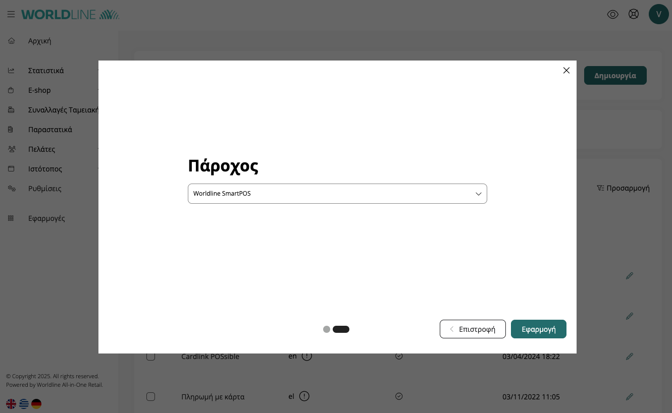Tick the Cardlink POSsible row checkbox
The width and height of the screenshot is (672, 413).
[x=150, y=357]
